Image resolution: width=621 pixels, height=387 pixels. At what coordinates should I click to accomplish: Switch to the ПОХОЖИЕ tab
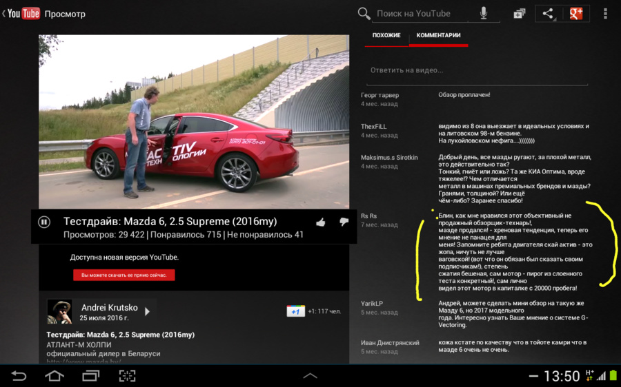pyautogui.click(x=386, y=35)
